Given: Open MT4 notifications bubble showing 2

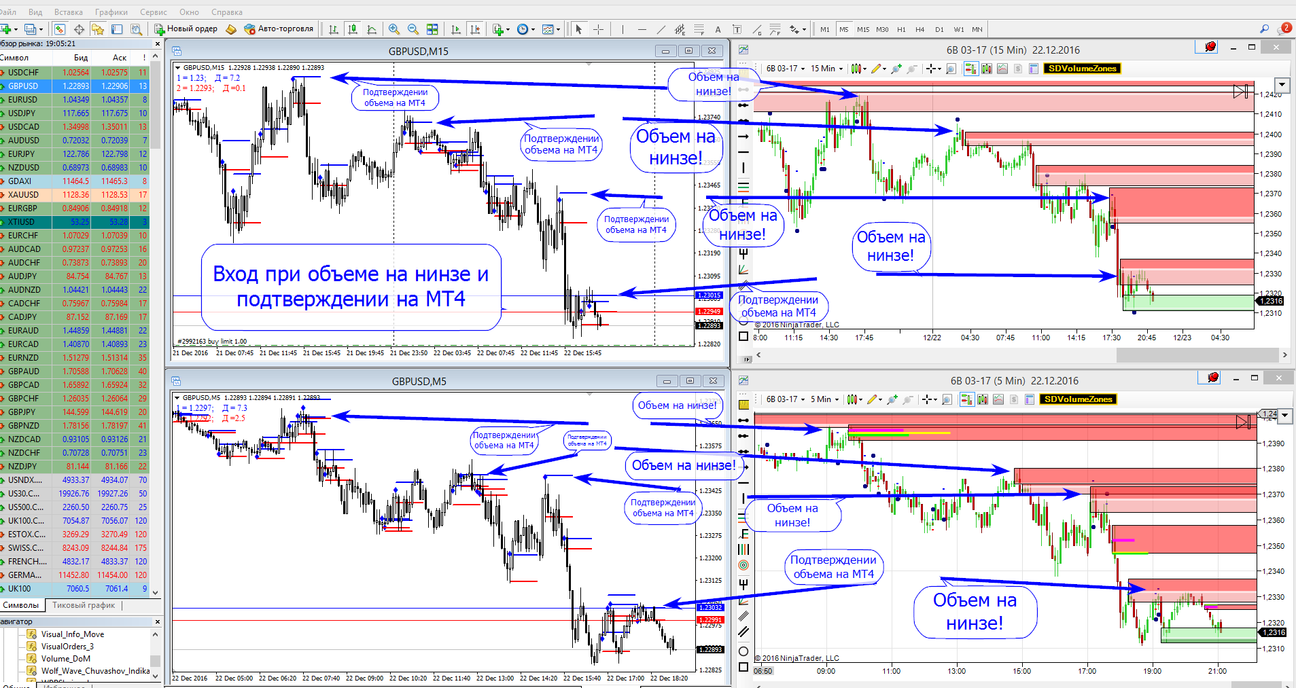Looking at the screenshot, I should [x=1285, y=29].
